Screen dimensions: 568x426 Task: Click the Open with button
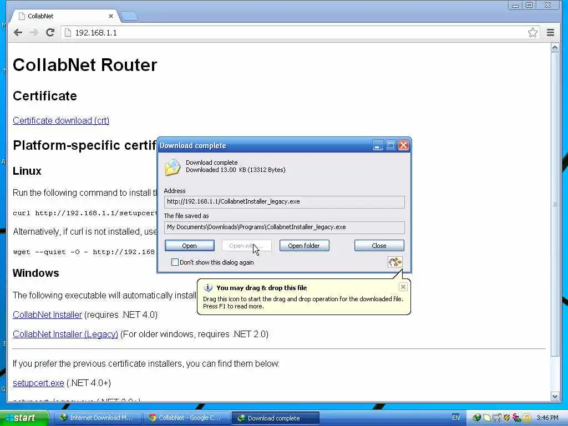coord(246,246)
